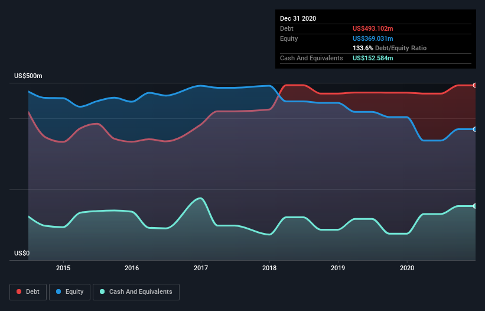Screen dimensions: 485x311
Task: Click the US$493.102m debt value
Action: click(x=373, y=28)
